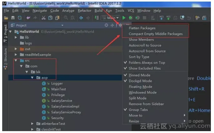Select the SalaryServiceProxy class
Viewport: 214px width, 133px height.
click(66, 112)
